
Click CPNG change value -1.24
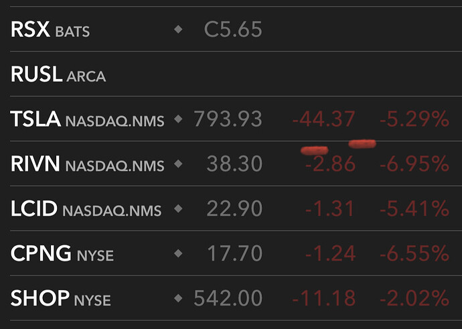[330, 253]
